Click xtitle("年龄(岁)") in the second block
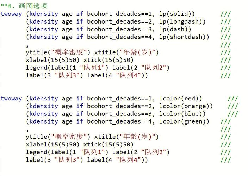 tap(126, 137)
